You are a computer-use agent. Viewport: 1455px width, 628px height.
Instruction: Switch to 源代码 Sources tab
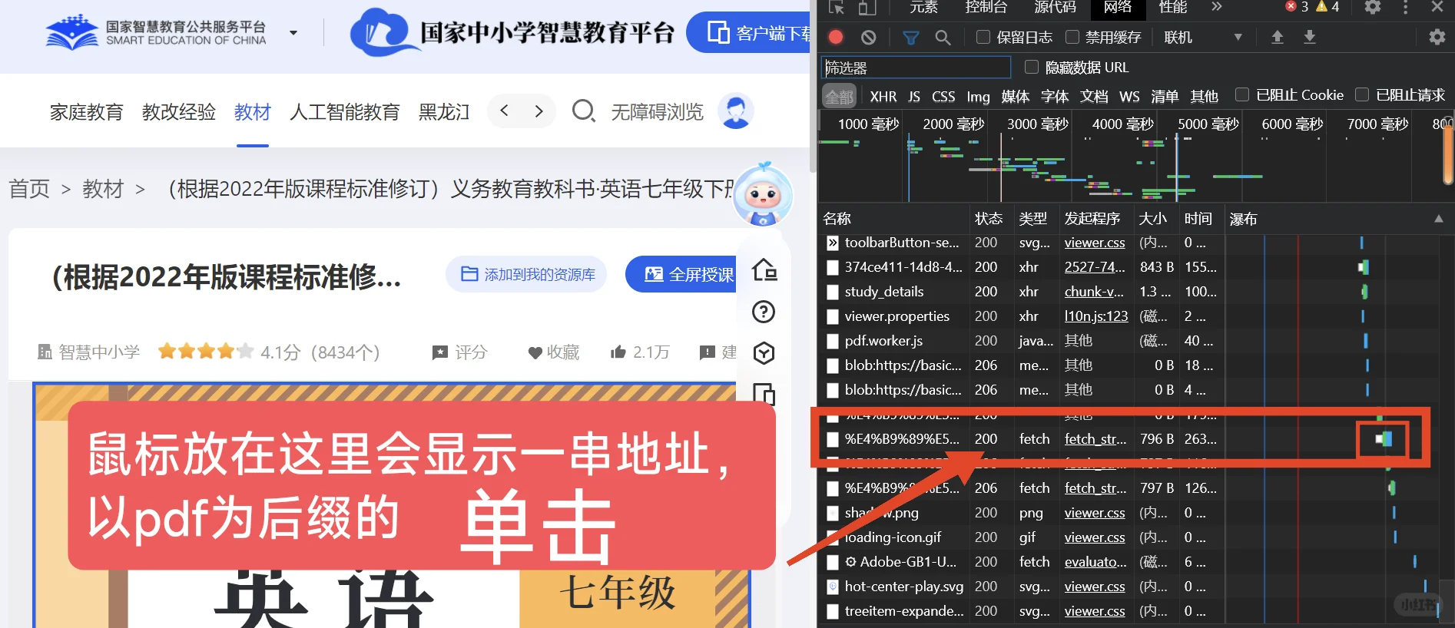pos(1055,7)
